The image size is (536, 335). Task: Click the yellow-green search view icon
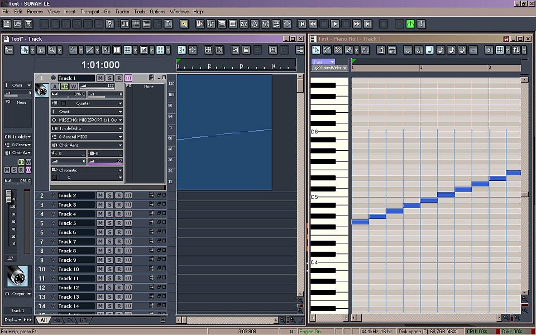click(x=184, y=24)
